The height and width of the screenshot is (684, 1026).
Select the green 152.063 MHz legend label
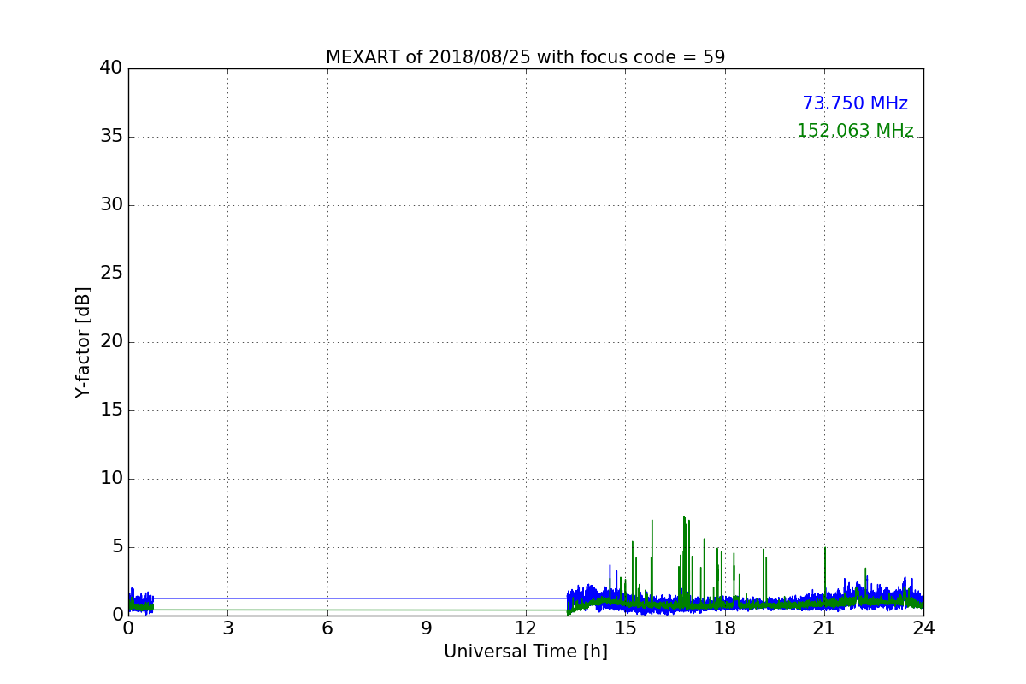[x=855, y=131]
